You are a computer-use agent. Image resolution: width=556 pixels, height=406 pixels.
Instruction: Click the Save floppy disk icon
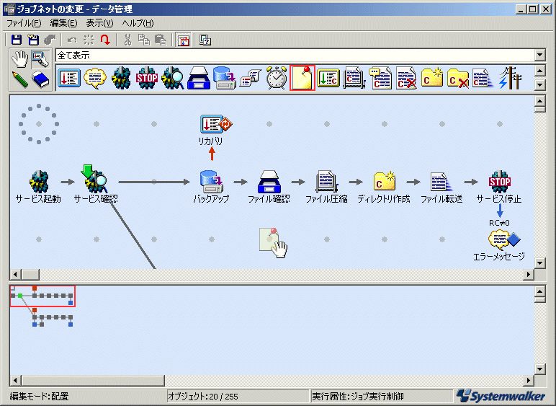[17, 40]
